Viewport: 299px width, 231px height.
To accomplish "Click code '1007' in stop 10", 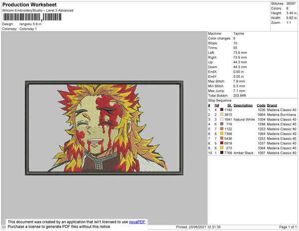I will click(x=262, y=153).
